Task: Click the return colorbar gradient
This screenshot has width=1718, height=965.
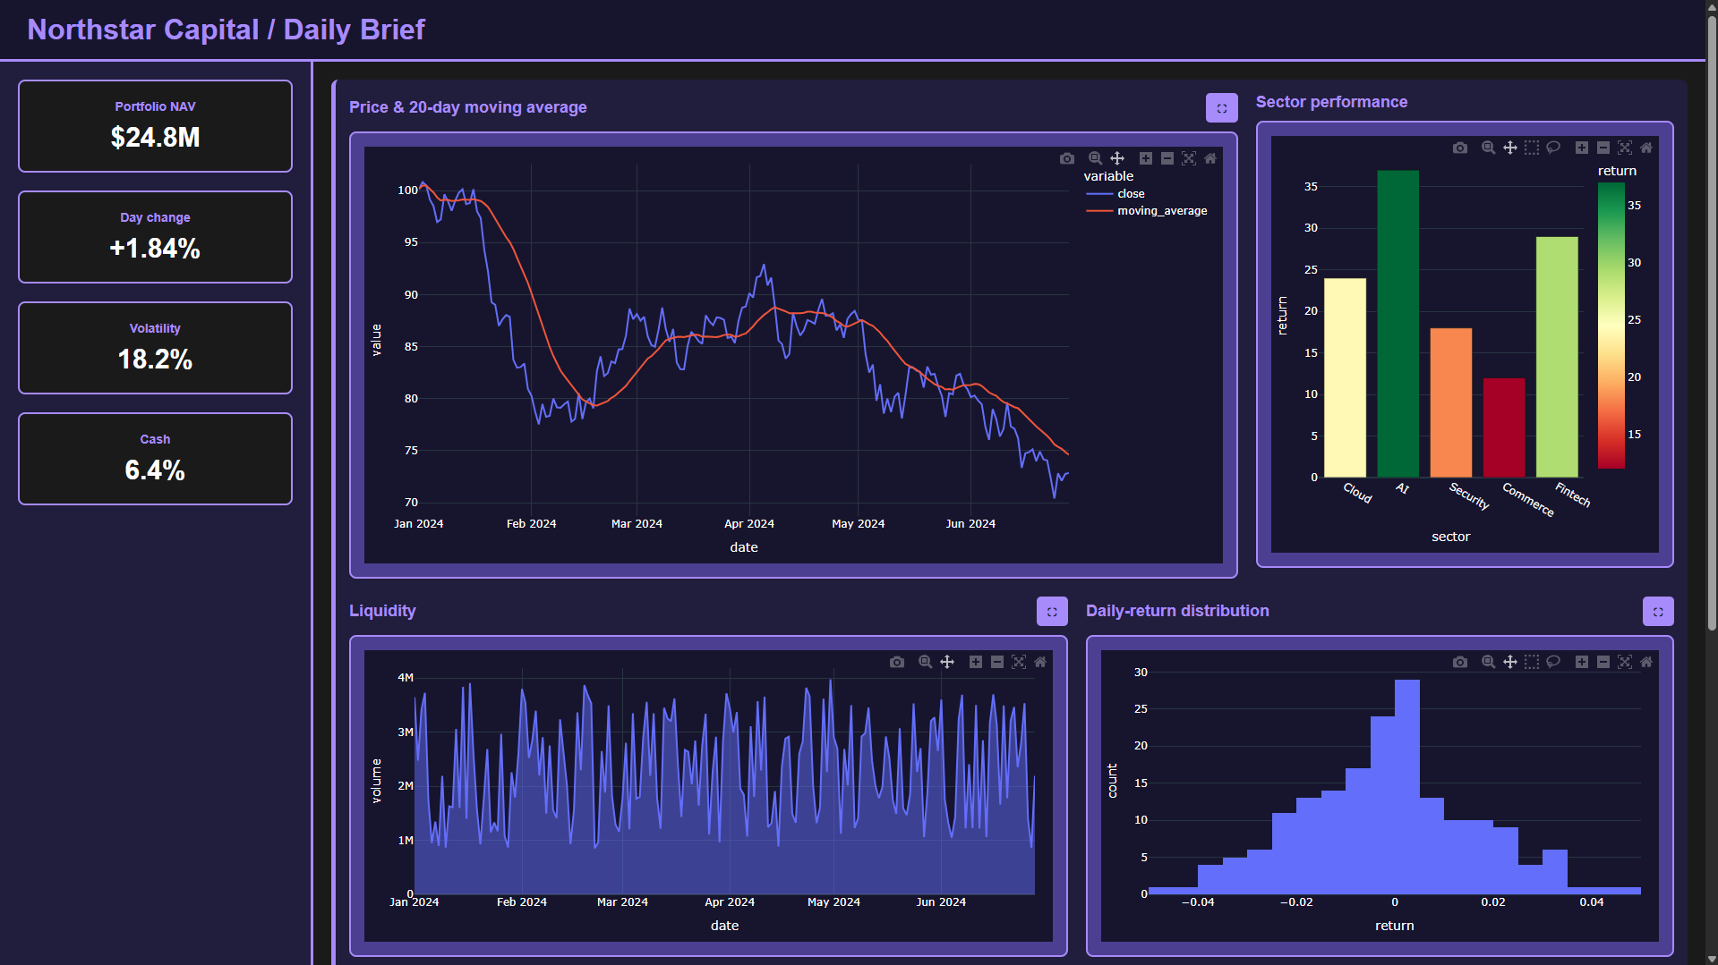Action: coord(1611,326)
